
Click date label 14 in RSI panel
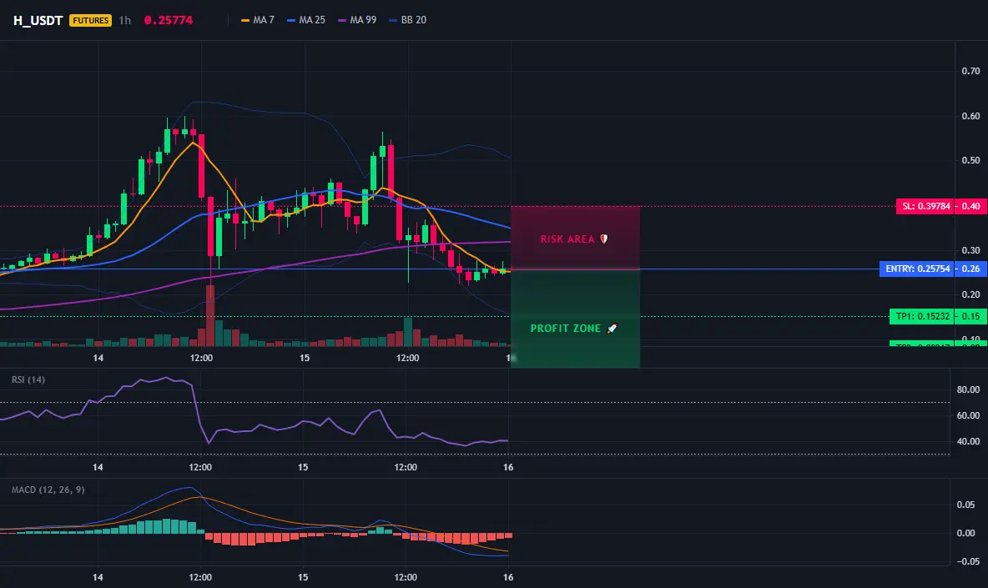(x=98, y=467)
